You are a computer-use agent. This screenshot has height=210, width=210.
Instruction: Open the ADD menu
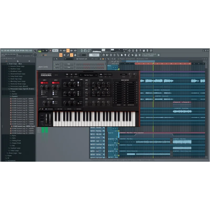(x=8, y=50)
